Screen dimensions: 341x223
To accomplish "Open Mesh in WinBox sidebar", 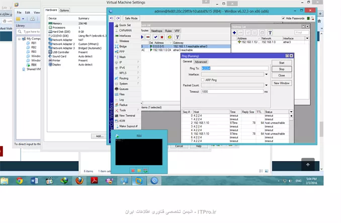I will pos(122,57).
